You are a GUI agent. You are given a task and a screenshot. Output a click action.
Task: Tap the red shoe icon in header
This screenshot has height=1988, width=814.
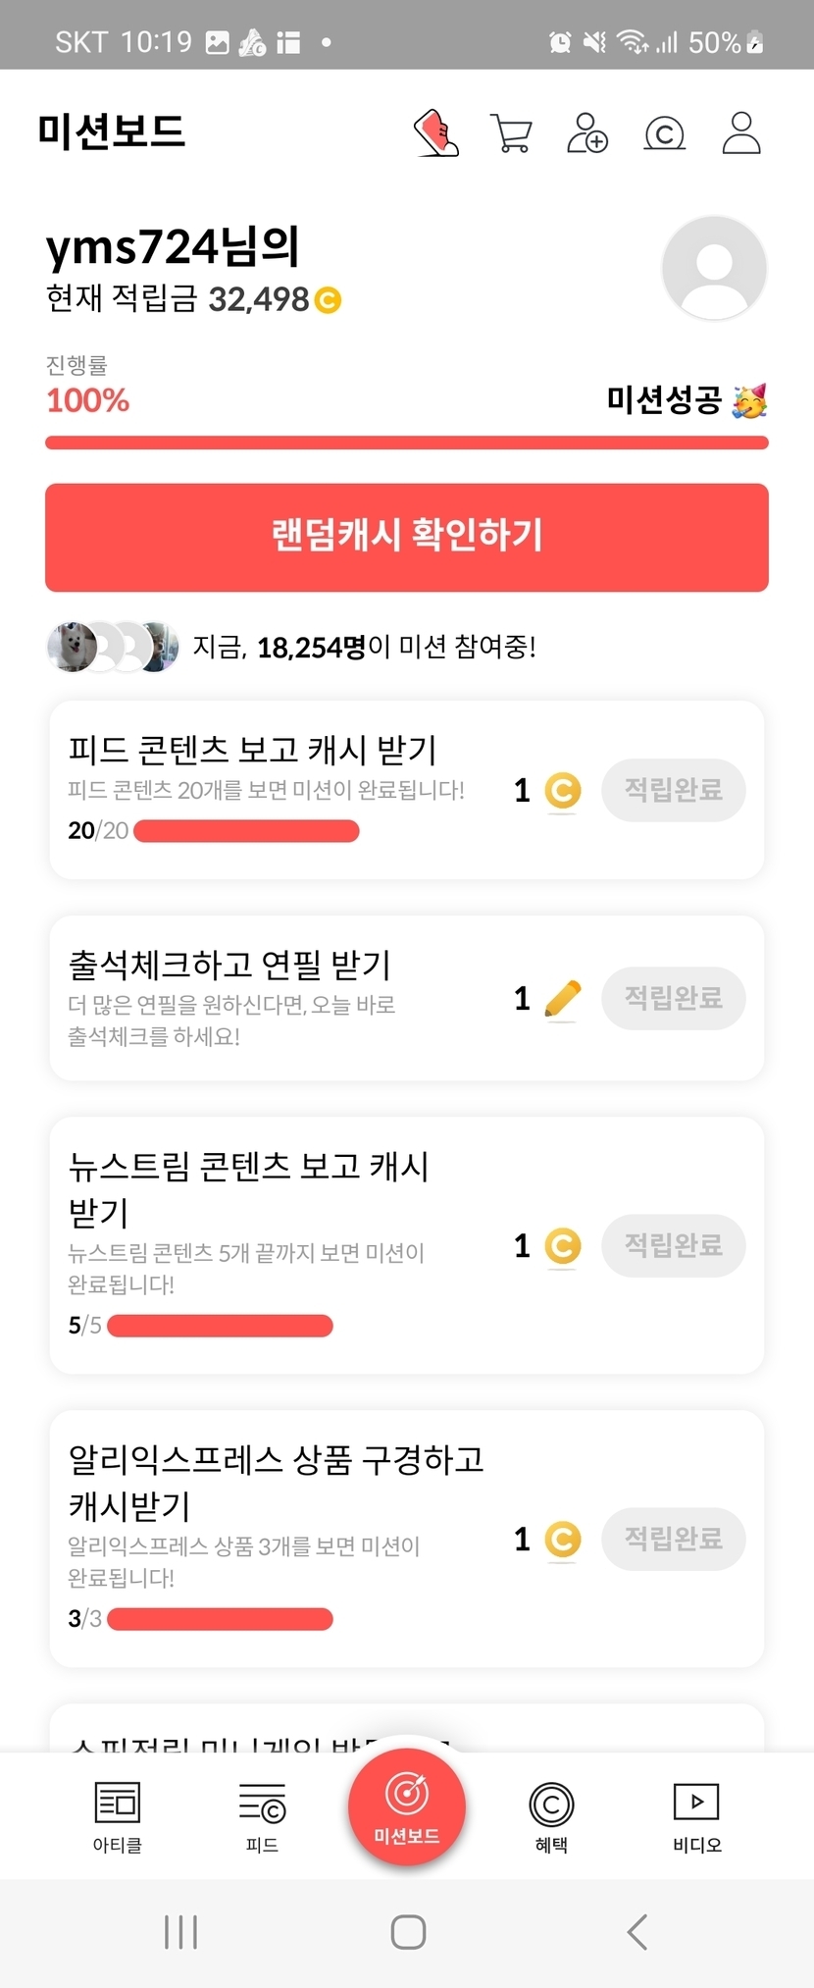[436, 132]
